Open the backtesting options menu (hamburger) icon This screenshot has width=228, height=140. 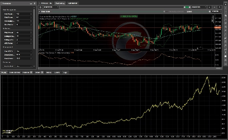(220, 7)
